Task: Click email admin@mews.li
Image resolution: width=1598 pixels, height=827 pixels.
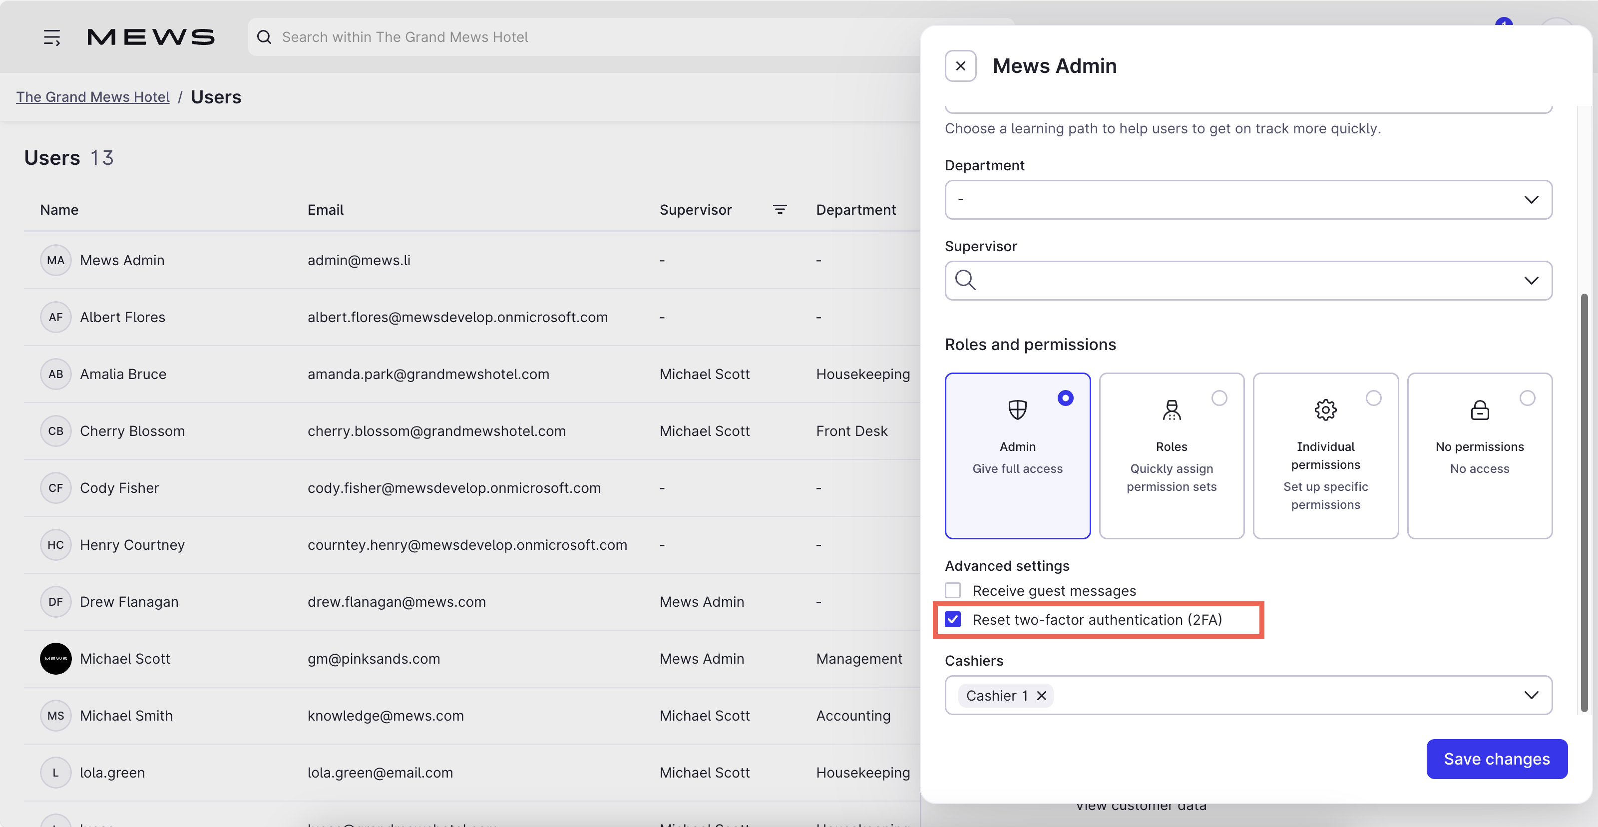Action: 359,260
